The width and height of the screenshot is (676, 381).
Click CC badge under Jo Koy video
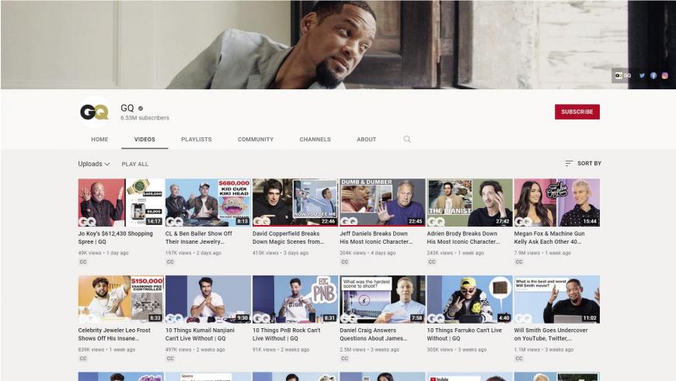pyautogui.click(x=83, y=262)
